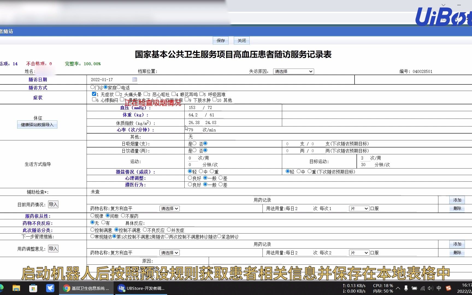Click 导入 next to 用药调整意见

[x=53, y=249]
